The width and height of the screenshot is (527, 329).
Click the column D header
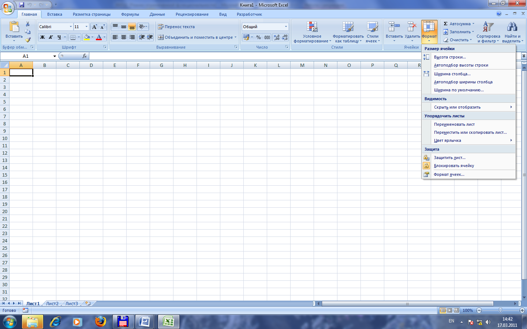click(91, 65)
